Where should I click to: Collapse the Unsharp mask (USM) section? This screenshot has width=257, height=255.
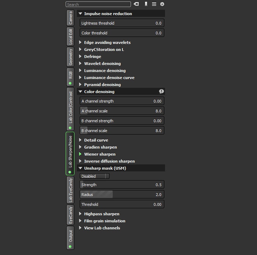80,168
